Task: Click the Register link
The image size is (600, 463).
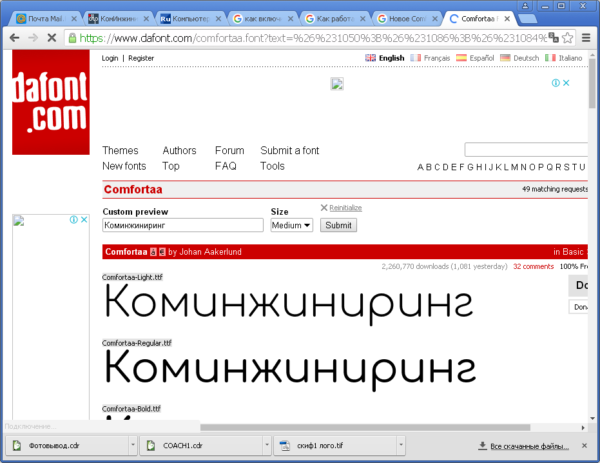Action: 141,58
